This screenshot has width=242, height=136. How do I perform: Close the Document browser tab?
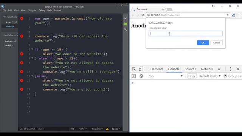(163, 9)
